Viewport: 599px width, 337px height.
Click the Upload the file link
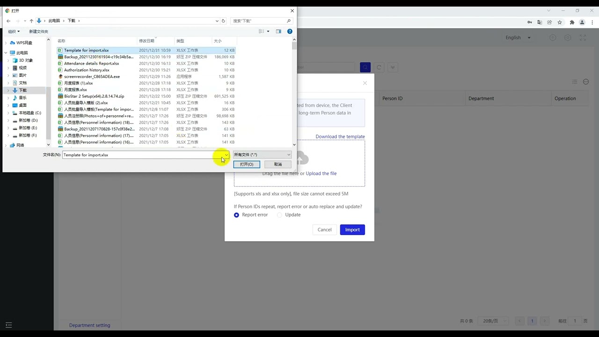(x=321, y=174)
